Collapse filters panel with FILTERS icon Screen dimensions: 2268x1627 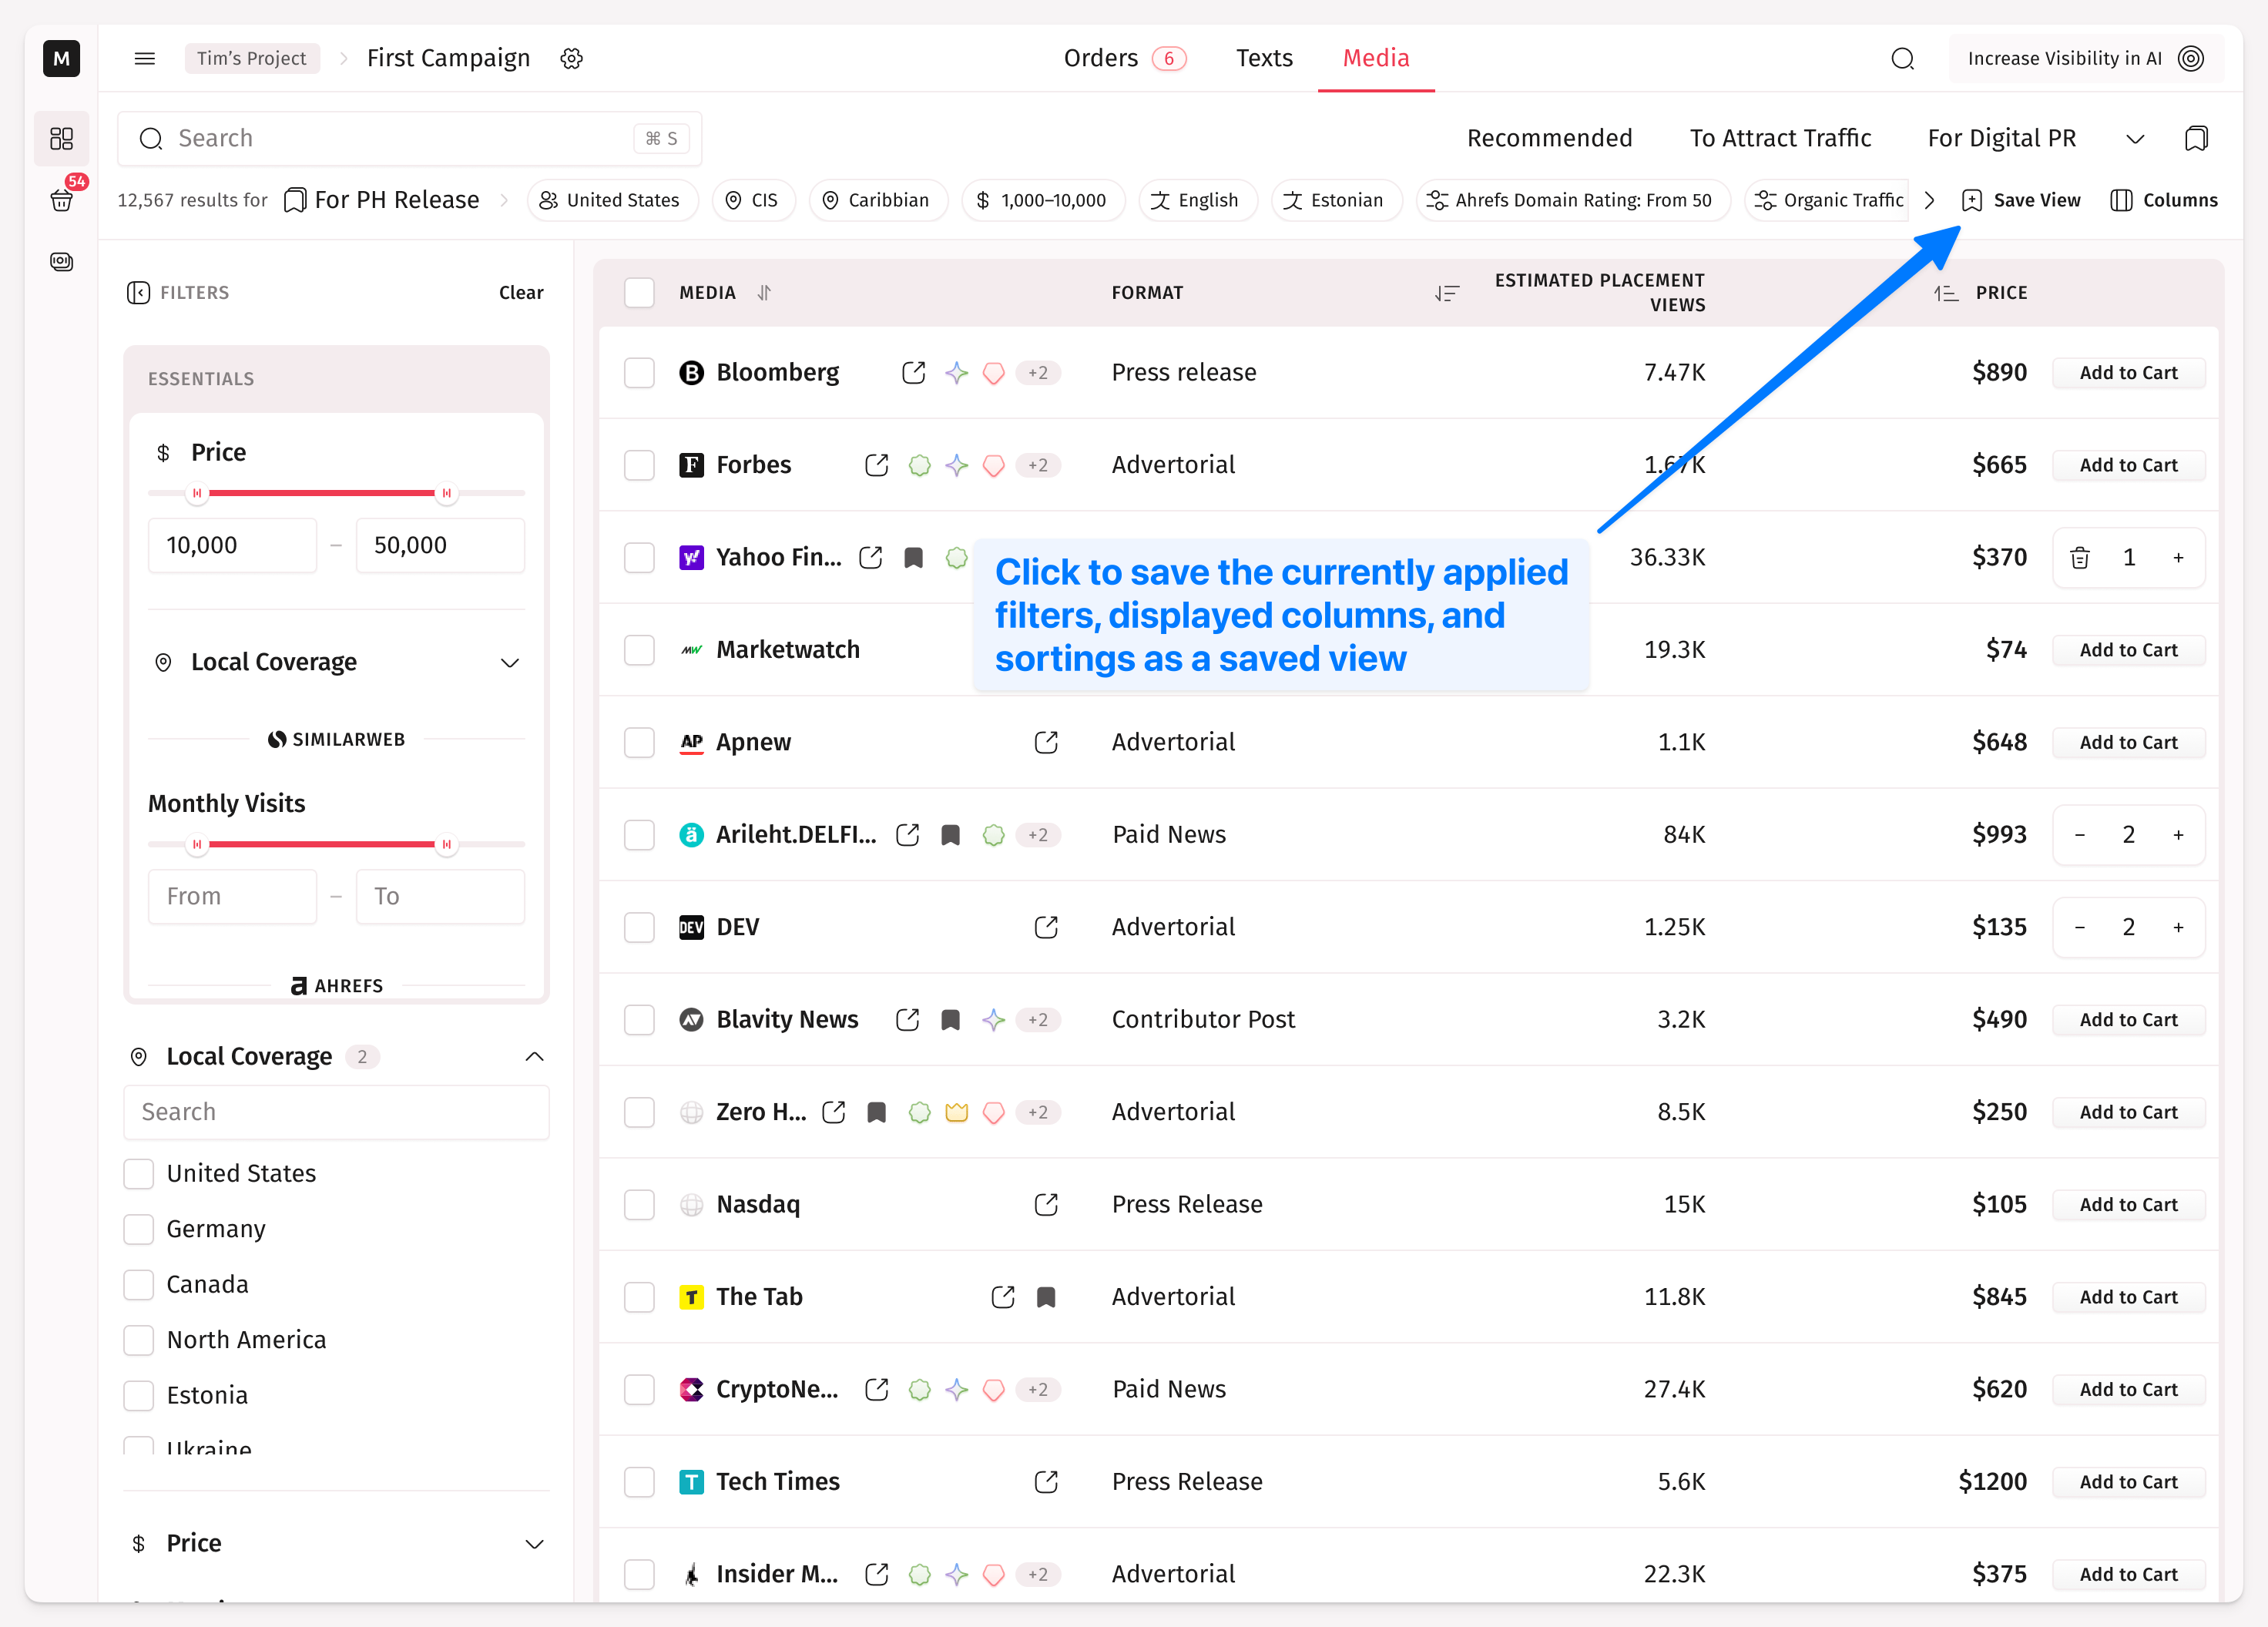pos(138,293)
